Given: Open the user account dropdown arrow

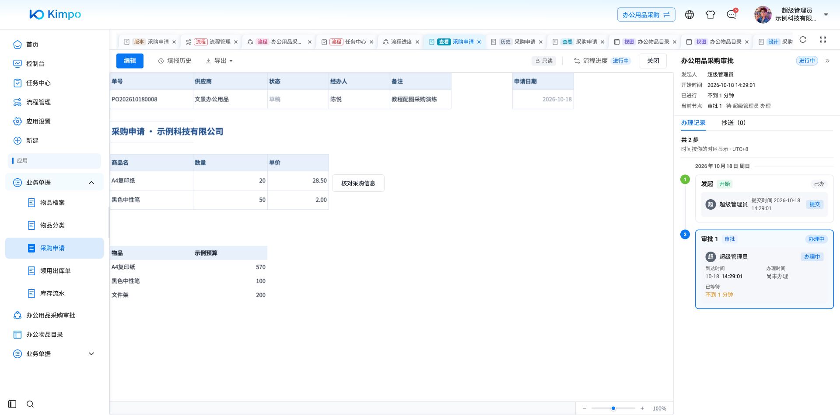Looking at the screenshot, I should click(x=826, y=14).
